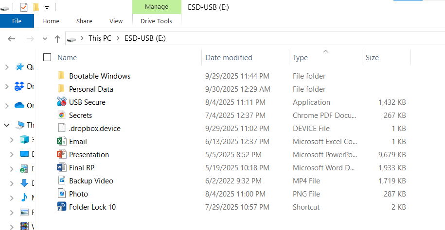Select the Photo PNG file icon
The image size is (445, 230).
tap(62, 194)
